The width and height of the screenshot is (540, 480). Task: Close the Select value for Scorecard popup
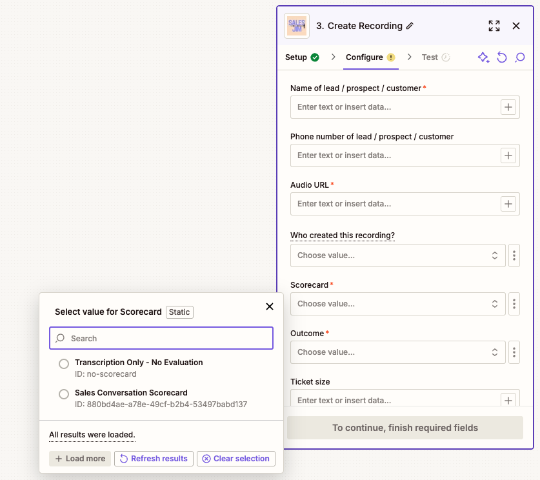click(x=270, y=306)
